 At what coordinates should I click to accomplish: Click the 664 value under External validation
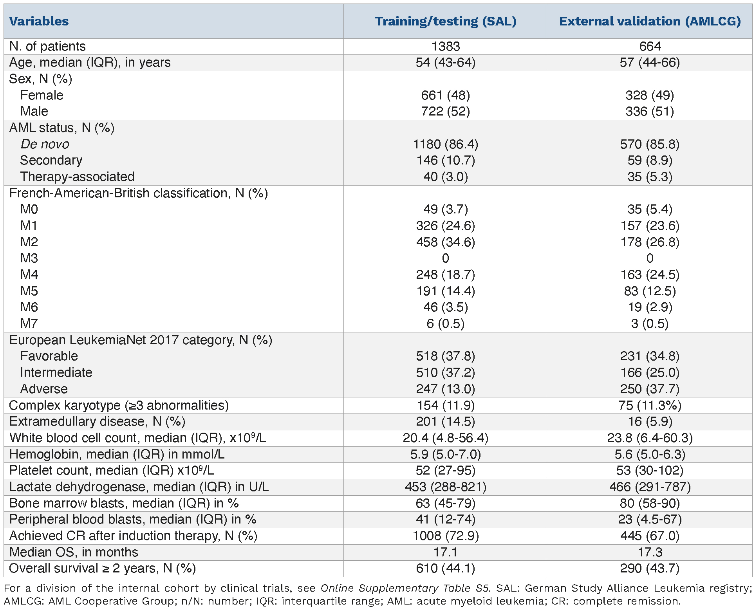650,46
